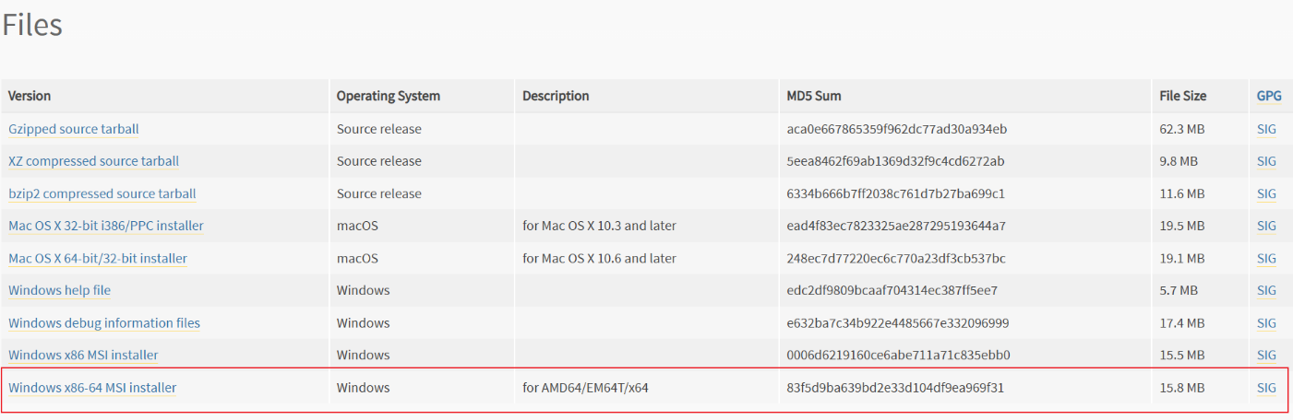Download the XZ compressed source tarball
This screenshot has width=1293, height=420.
click(93, 161)
